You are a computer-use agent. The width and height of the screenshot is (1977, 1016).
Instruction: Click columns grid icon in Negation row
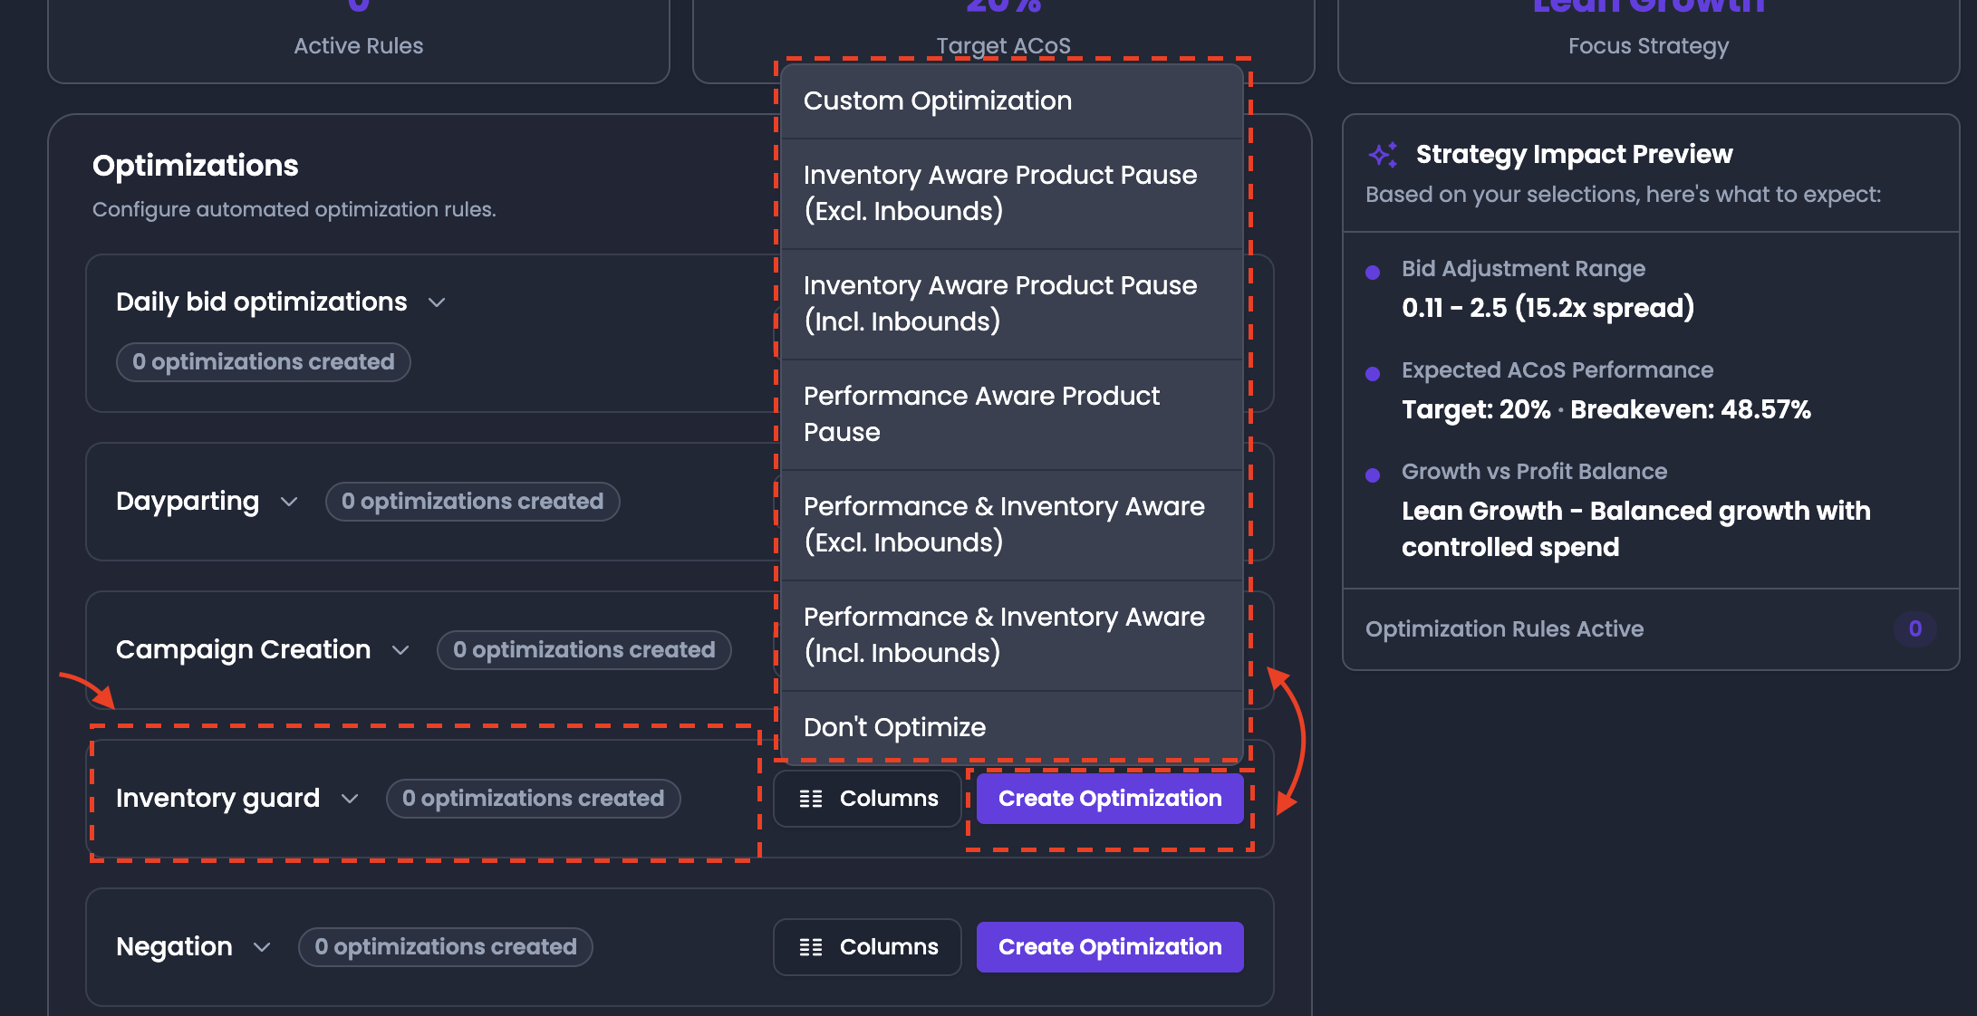(x=811, y=947)
